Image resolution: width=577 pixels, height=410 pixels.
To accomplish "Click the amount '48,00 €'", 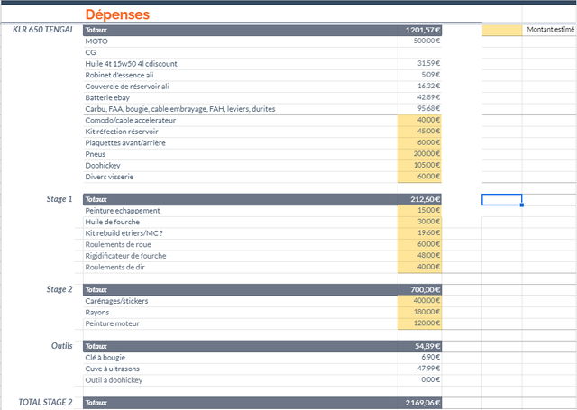I will pyautogui.click(x=419, y=255).
